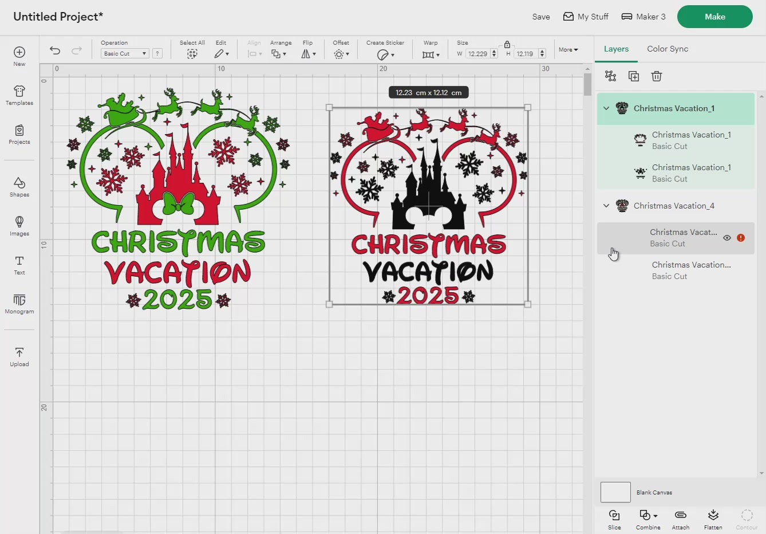Select the Text tool

click(x=19, y=265)
